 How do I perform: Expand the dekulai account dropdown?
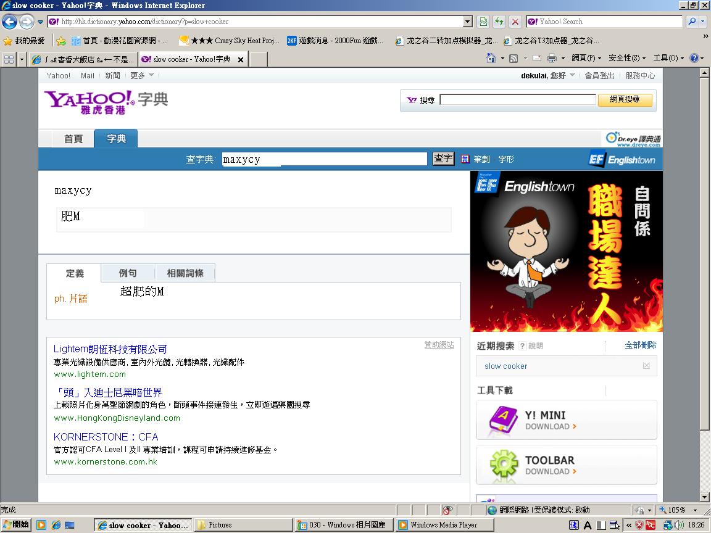572,75
